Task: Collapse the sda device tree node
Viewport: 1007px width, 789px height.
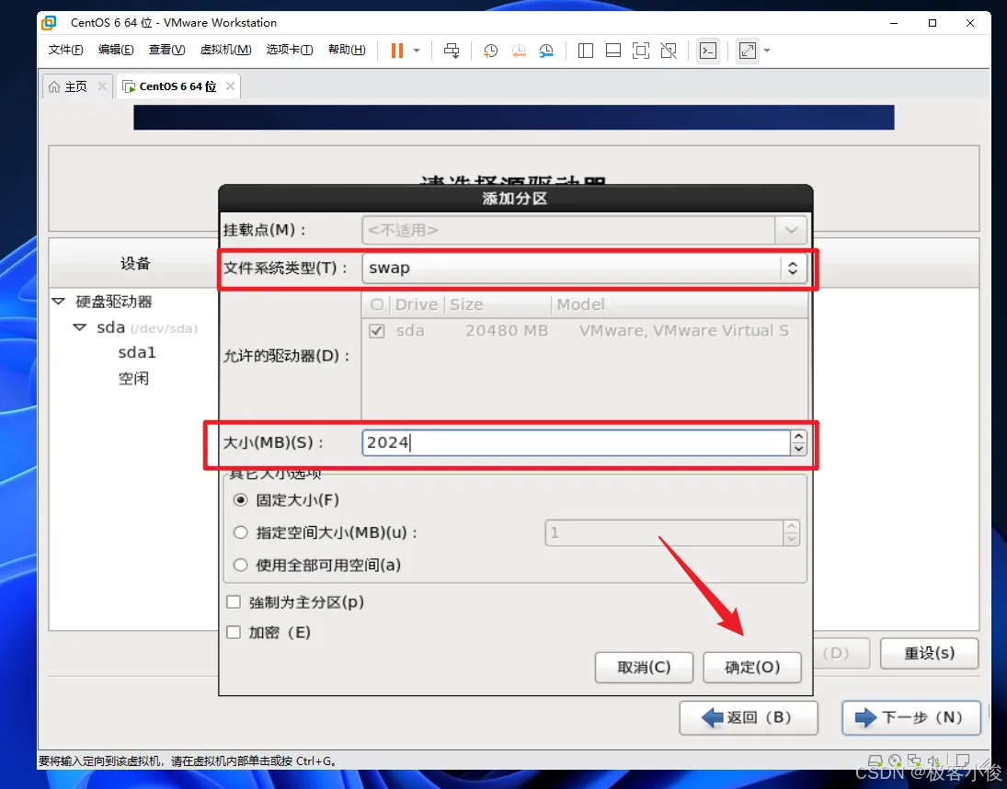Action: (x=80, y=327)
